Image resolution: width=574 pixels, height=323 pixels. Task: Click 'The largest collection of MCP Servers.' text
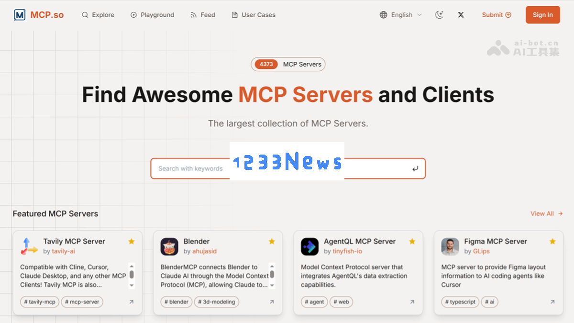point(288,123)
